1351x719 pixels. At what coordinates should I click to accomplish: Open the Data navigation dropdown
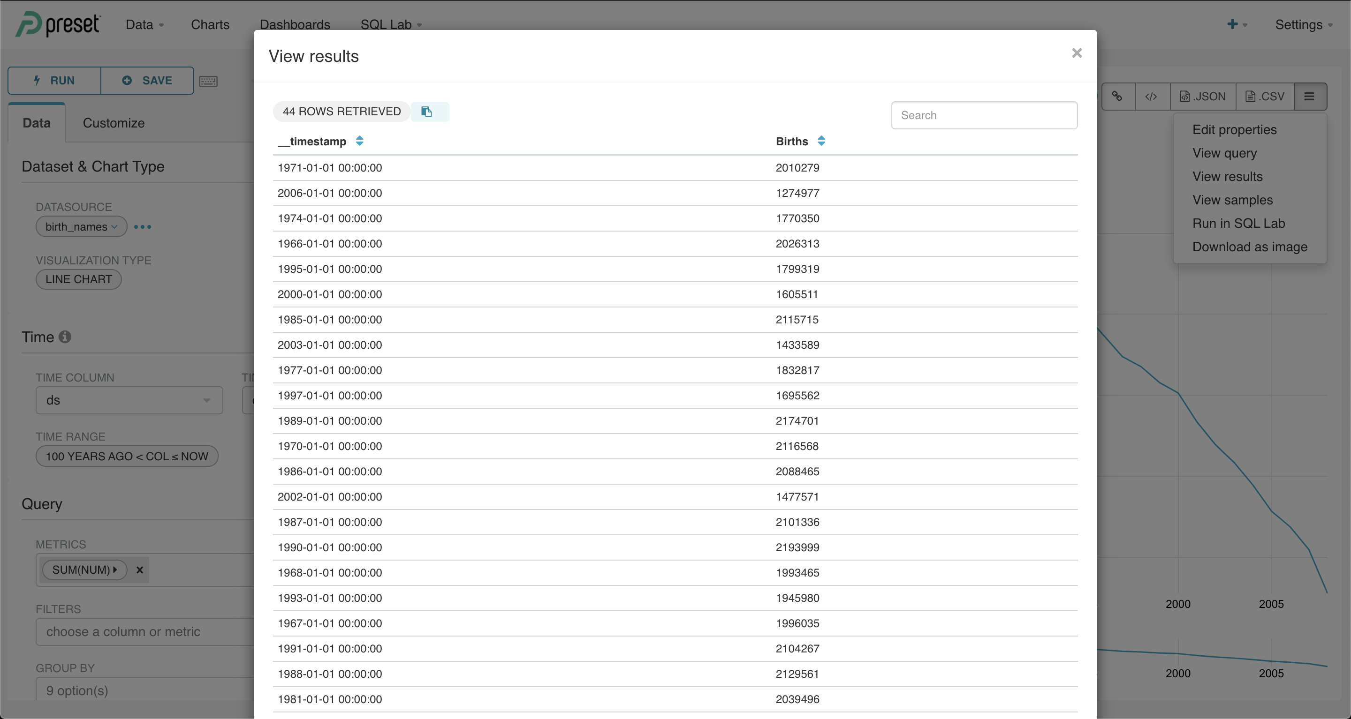[x=145, y=25]
